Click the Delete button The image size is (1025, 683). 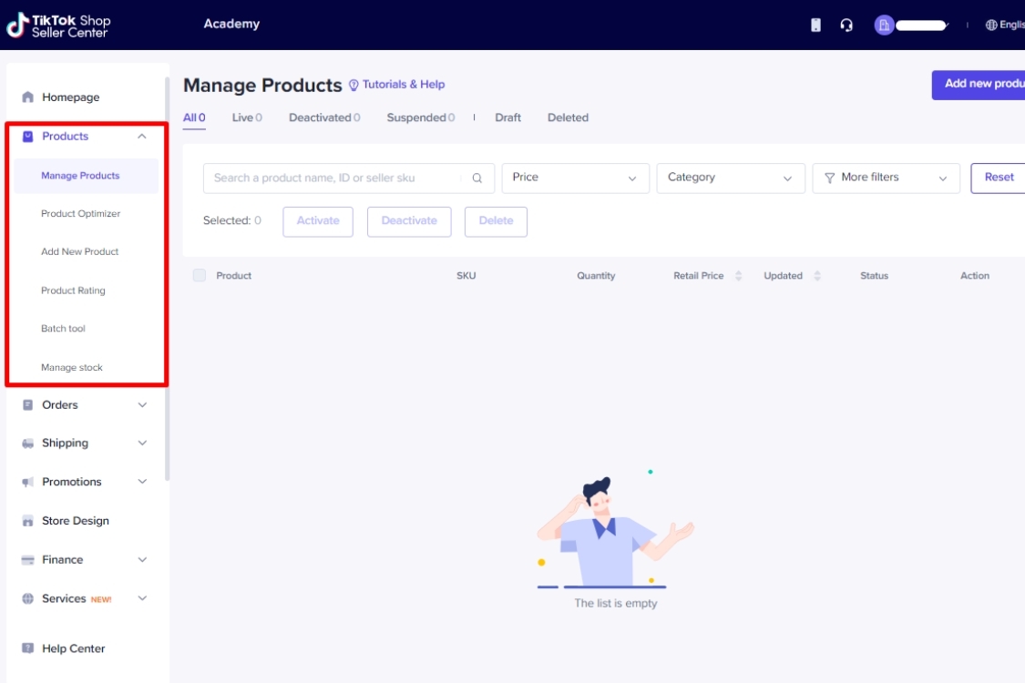tap(496, 221)
